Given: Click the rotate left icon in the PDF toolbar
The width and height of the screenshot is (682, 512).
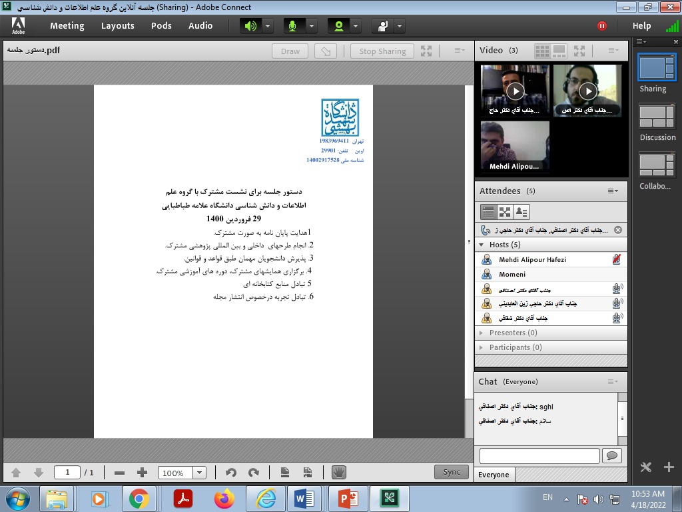Looking at the screenshot, I should [x=231, y=472].
